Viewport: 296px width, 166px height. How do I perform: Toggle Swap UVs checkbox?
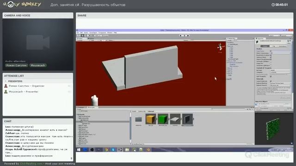click(x=271, y=64)
